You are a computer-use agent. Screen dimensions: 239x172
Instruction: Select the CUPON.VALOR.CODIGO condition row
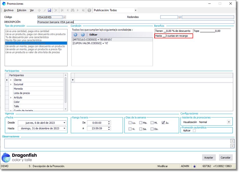tap(112, 43)
